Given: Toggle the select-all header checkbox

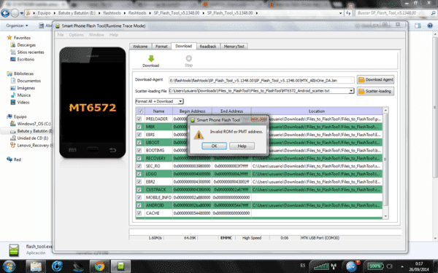Looking at the screenshot, I should tap(140, 111).
